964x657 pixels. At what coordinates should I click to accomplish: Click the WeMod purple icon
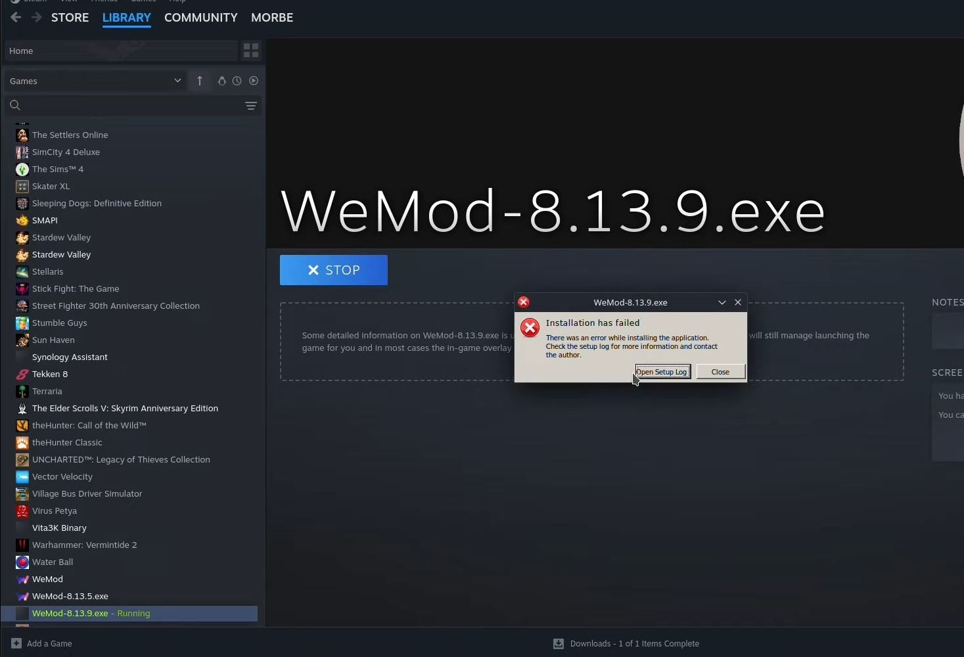[22, 579]
